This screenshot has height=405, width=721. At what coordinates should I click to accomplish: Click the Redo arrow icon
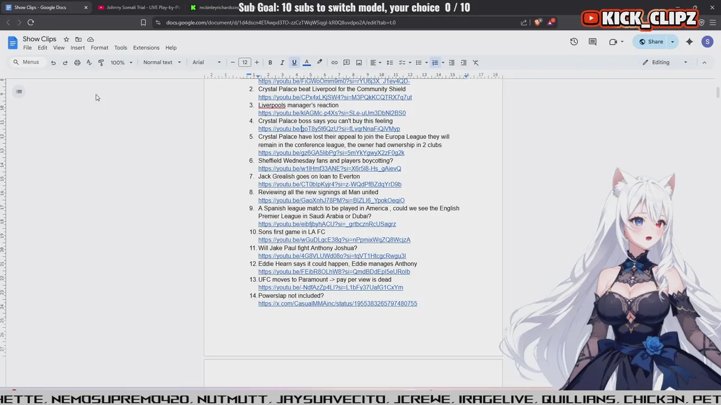click(x=65, y=62)
